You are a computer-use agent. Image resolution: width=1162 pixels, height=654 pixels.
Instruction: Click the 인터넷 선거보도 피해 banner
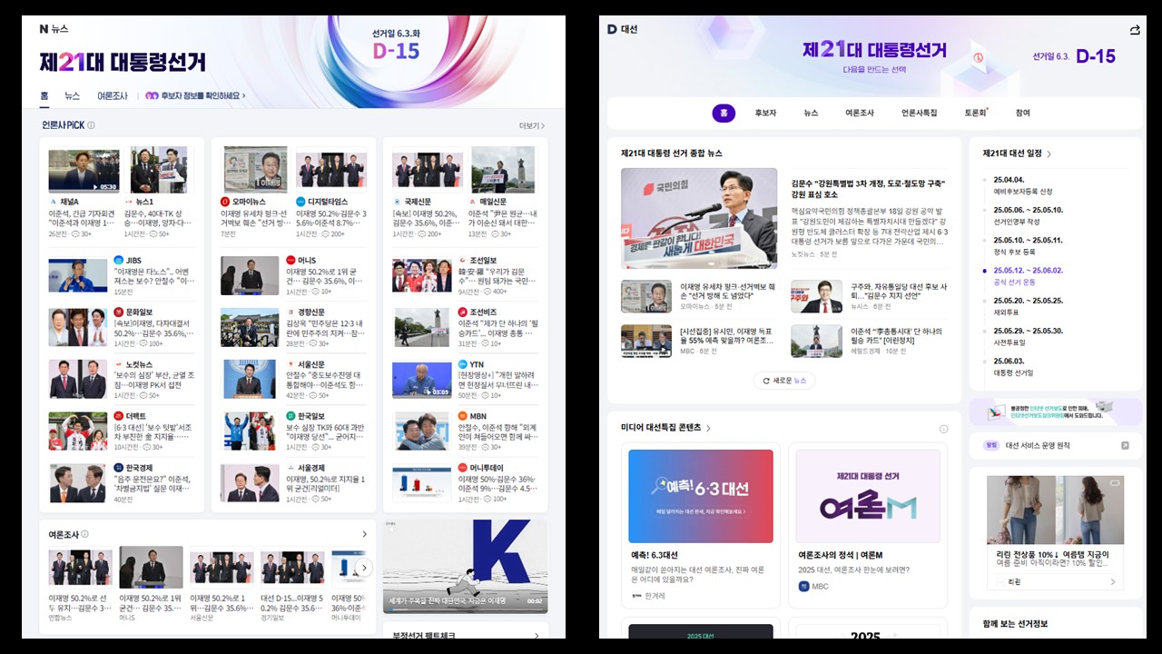[1056, 411]
